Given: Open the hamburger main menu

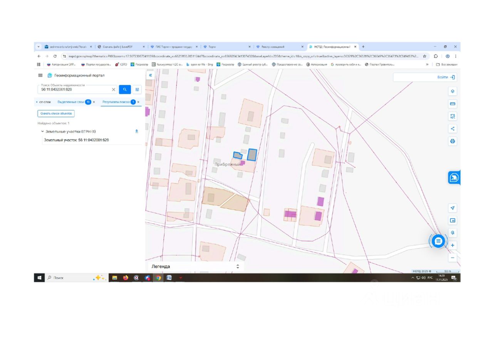Looking at the screenshot, I should pyautogui.click(x=40, y=75).
